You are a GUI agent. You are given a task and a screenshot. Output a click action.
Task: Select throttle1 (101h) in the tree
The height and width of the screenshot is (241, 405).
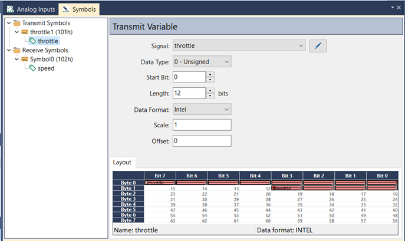click(51, 32)
